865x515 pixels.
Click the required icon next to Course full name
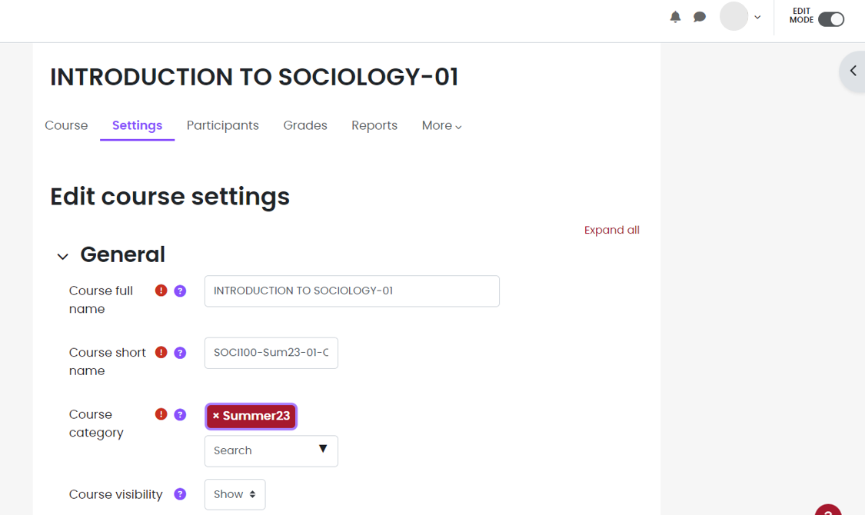161,291
